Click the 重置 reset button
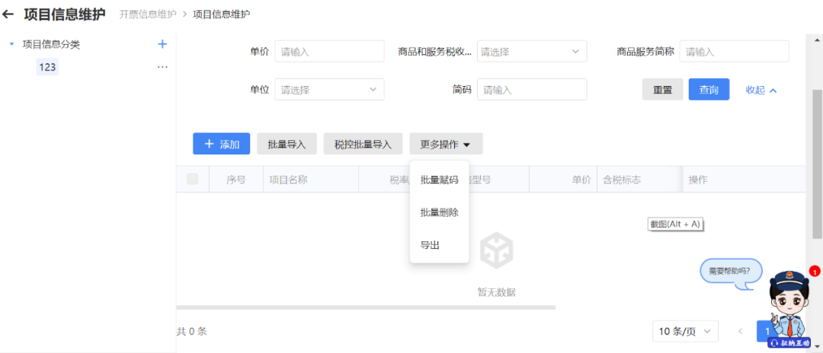The height and width of the screenshot is (353, 823). [x=661, y=90]
